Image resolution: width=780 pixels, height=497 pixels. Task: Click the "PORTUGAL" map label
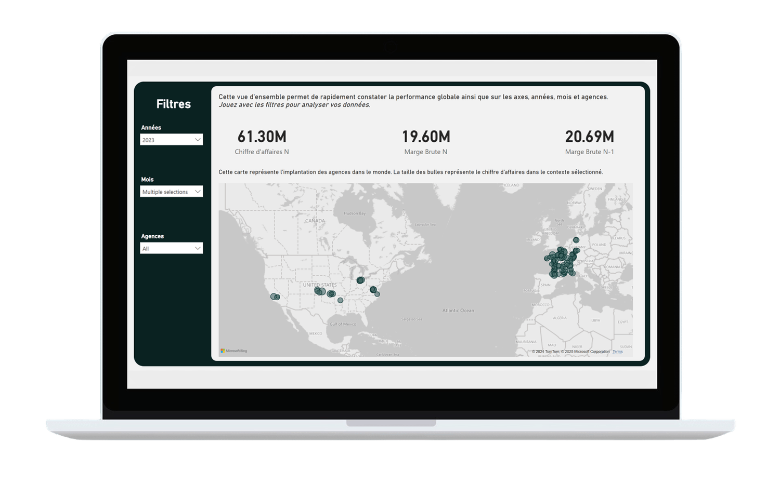[531, 290]
